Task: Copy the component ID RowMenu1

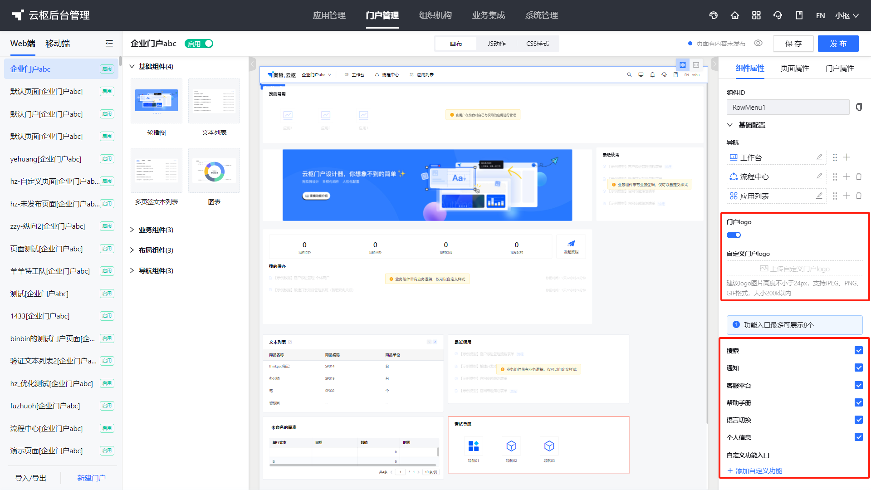Action: click(859, 107)
